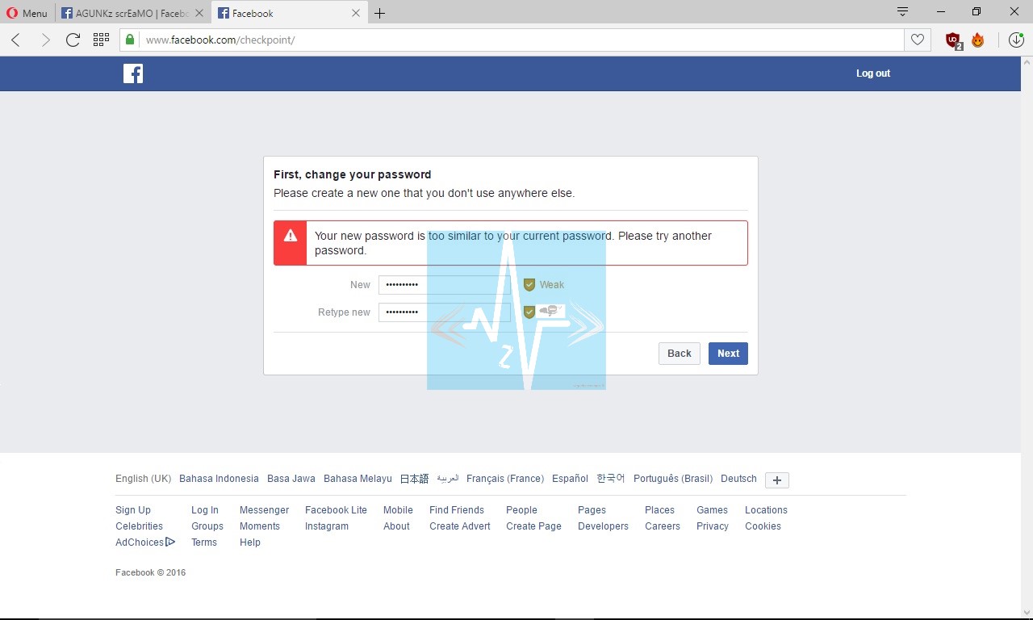The height and width of the screenshot is (620, 1033).
Task: Close the active Facebook tab
Action: pos(356,13)
